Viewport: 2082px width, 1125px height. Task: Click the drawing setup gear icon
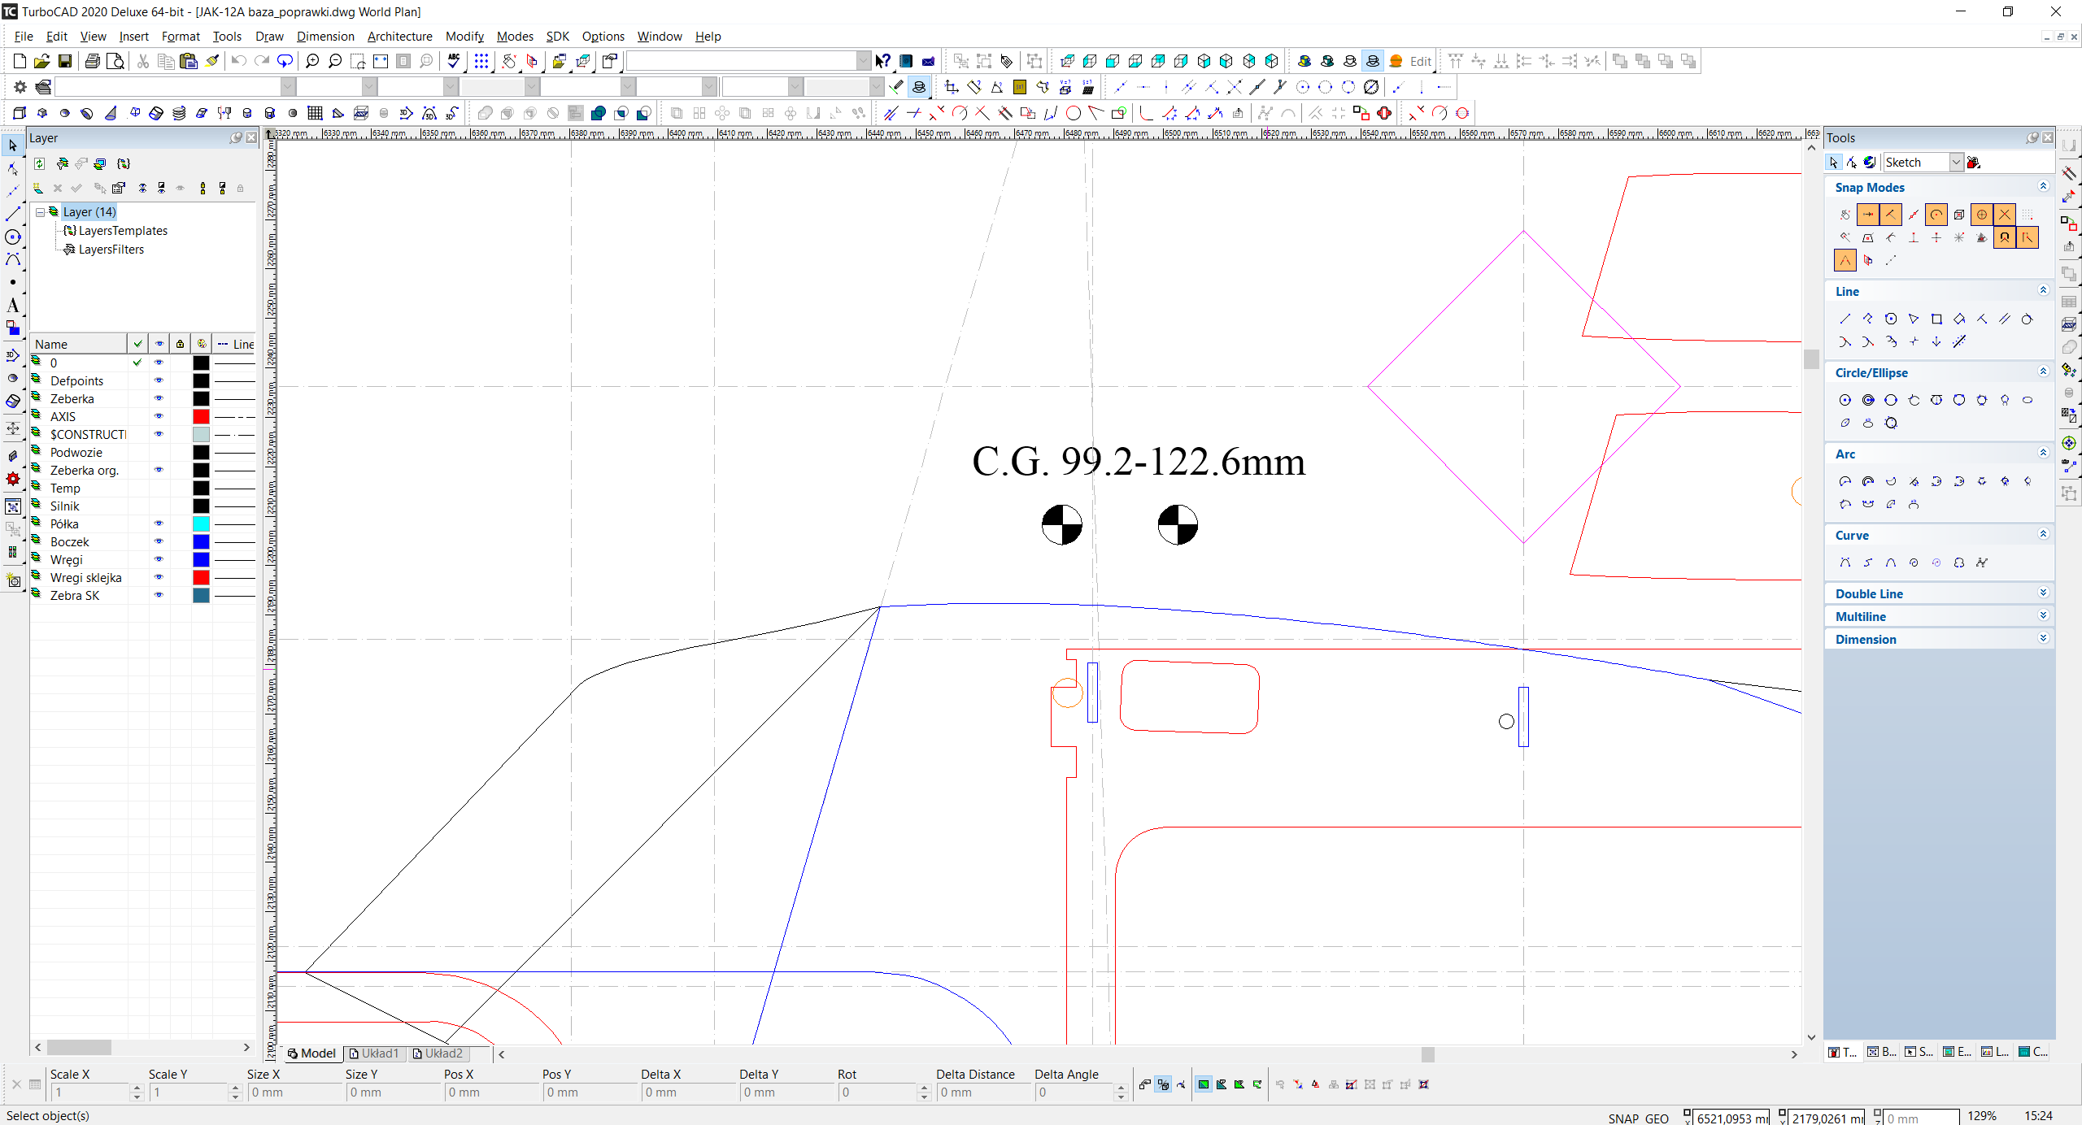tap(20, 87)
